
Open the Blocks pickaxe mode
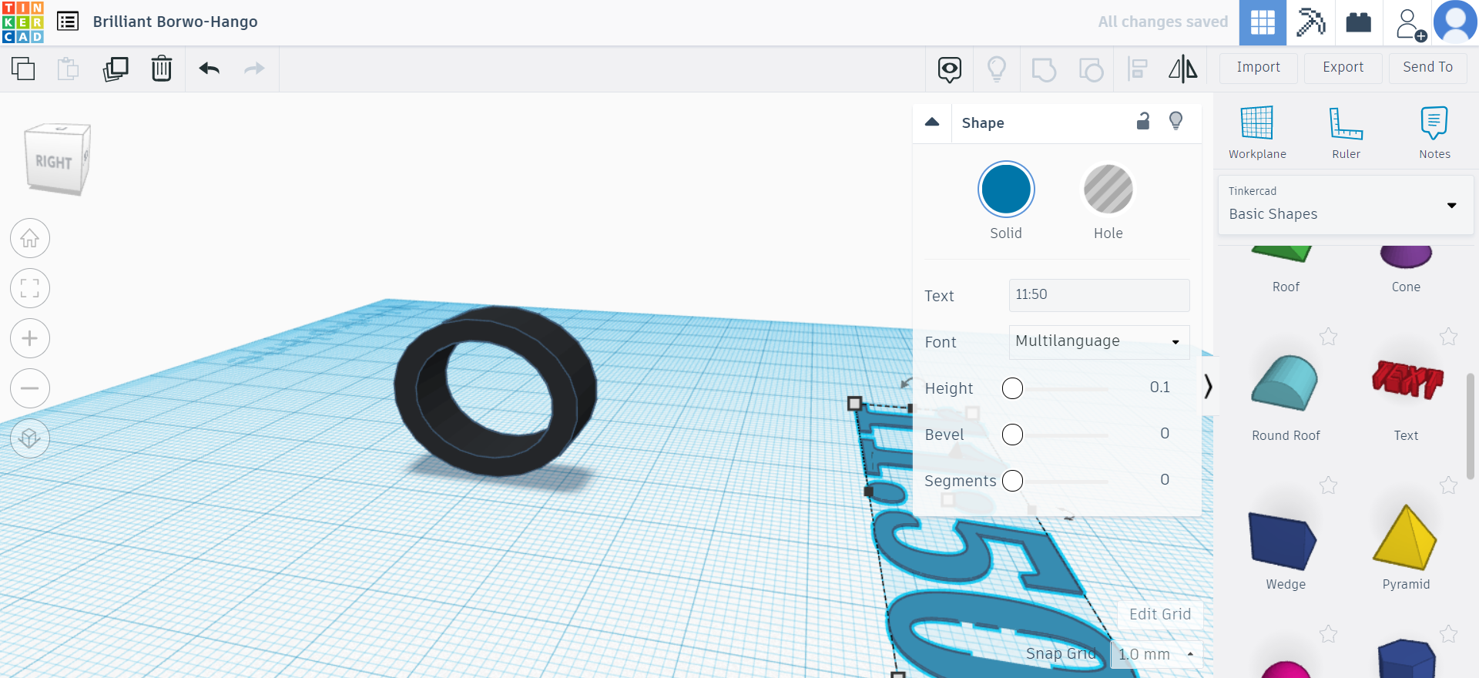tap(1310, 22)
